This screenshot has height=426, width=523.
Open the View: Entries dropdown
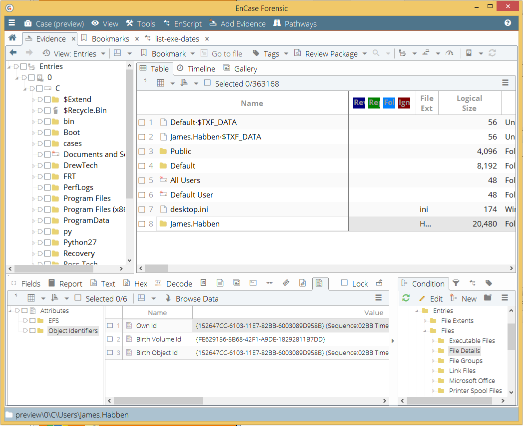tap(74, 53)
